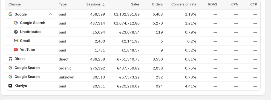Screen dimensions: 271x100
Task: Click the Gmail envelope icon
Action: (16, 41)
